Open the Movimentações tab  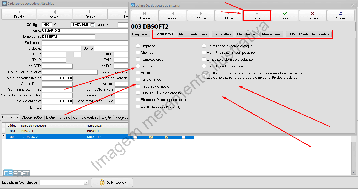193,34
